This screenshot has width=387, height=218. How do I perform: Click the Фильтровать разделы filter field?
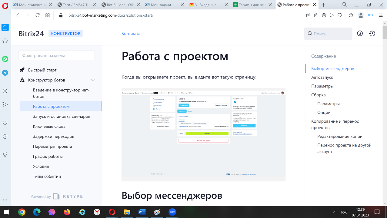[x=56, y=55]
